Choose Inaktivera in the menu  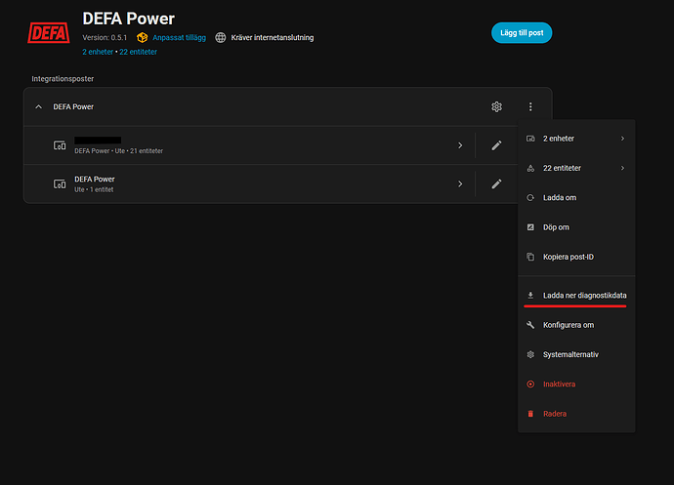pos(576,384)
